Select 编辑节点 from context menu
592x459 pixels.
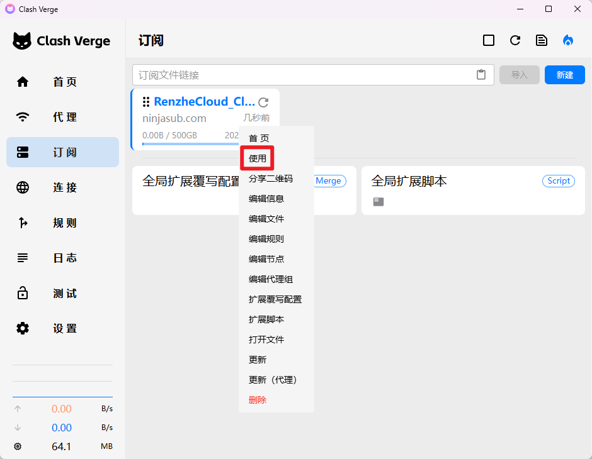click(276, 259)
